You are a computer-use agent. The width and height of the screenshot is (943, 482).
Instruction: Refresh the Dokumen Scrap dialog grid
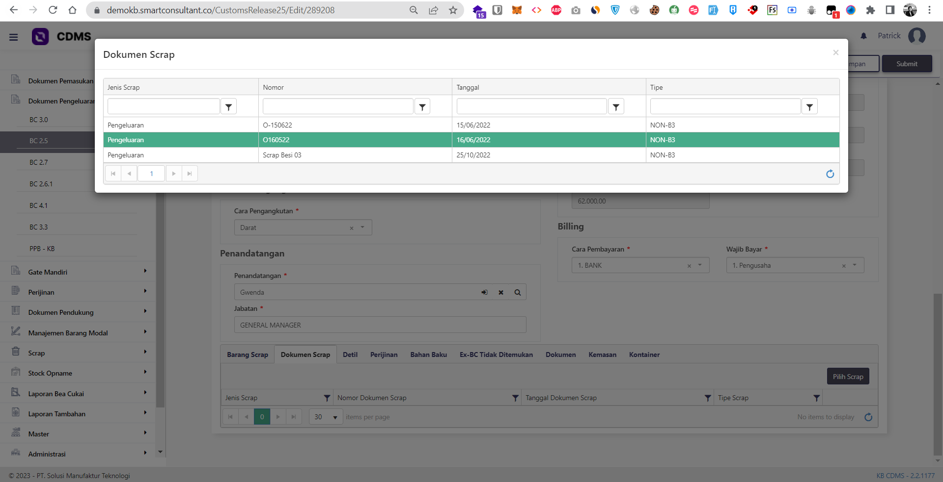pos(830,174)
